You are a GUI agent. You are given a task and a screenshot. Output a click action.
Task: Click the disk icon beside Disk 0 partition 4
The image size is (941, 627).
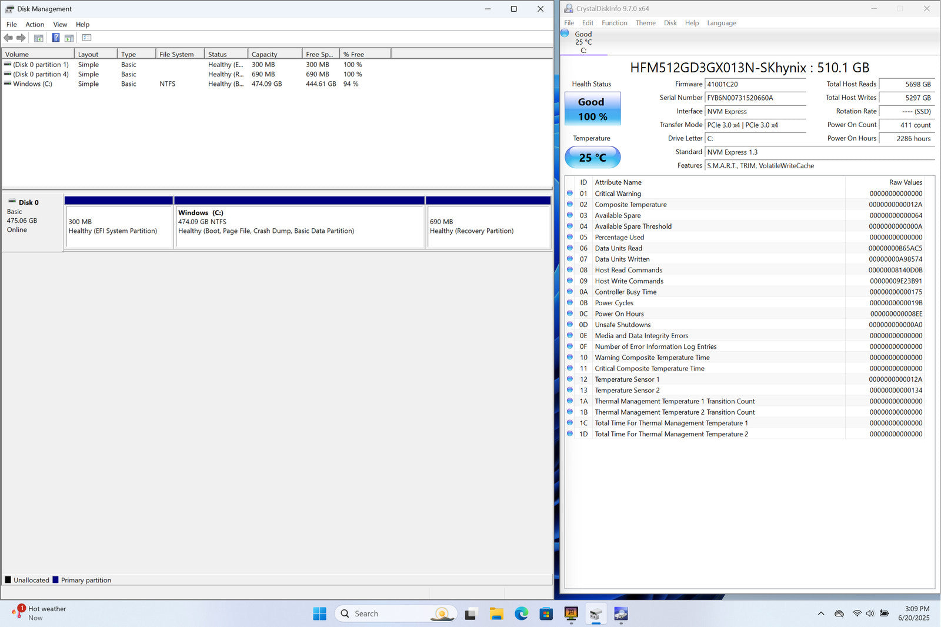coord(8,74)
